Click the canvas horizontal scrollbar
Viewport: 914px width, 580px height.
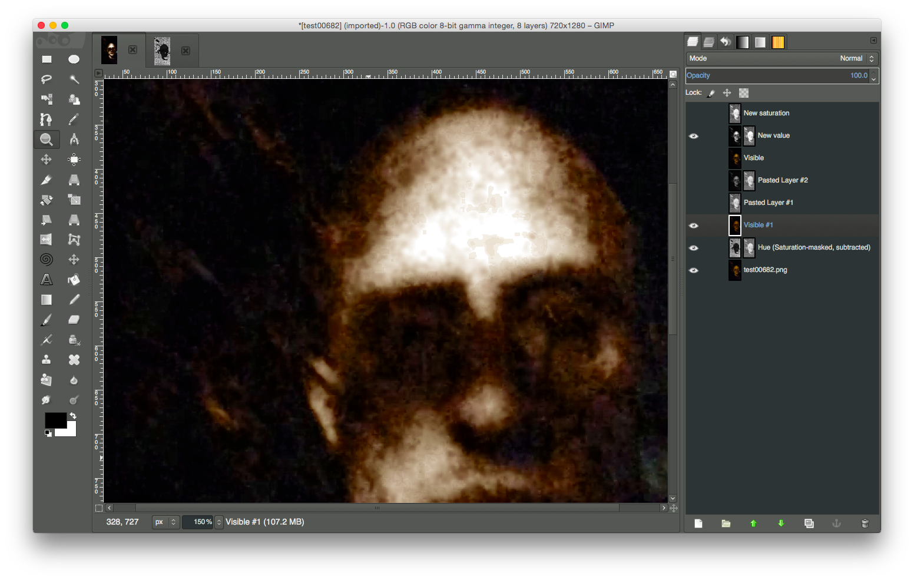coord(377,508)
